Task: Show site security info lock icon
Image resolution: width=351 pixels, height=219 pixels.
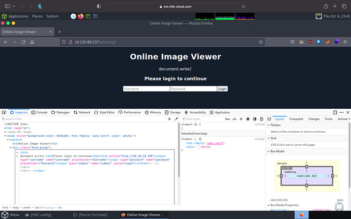Action: click(x=71, y=42)
